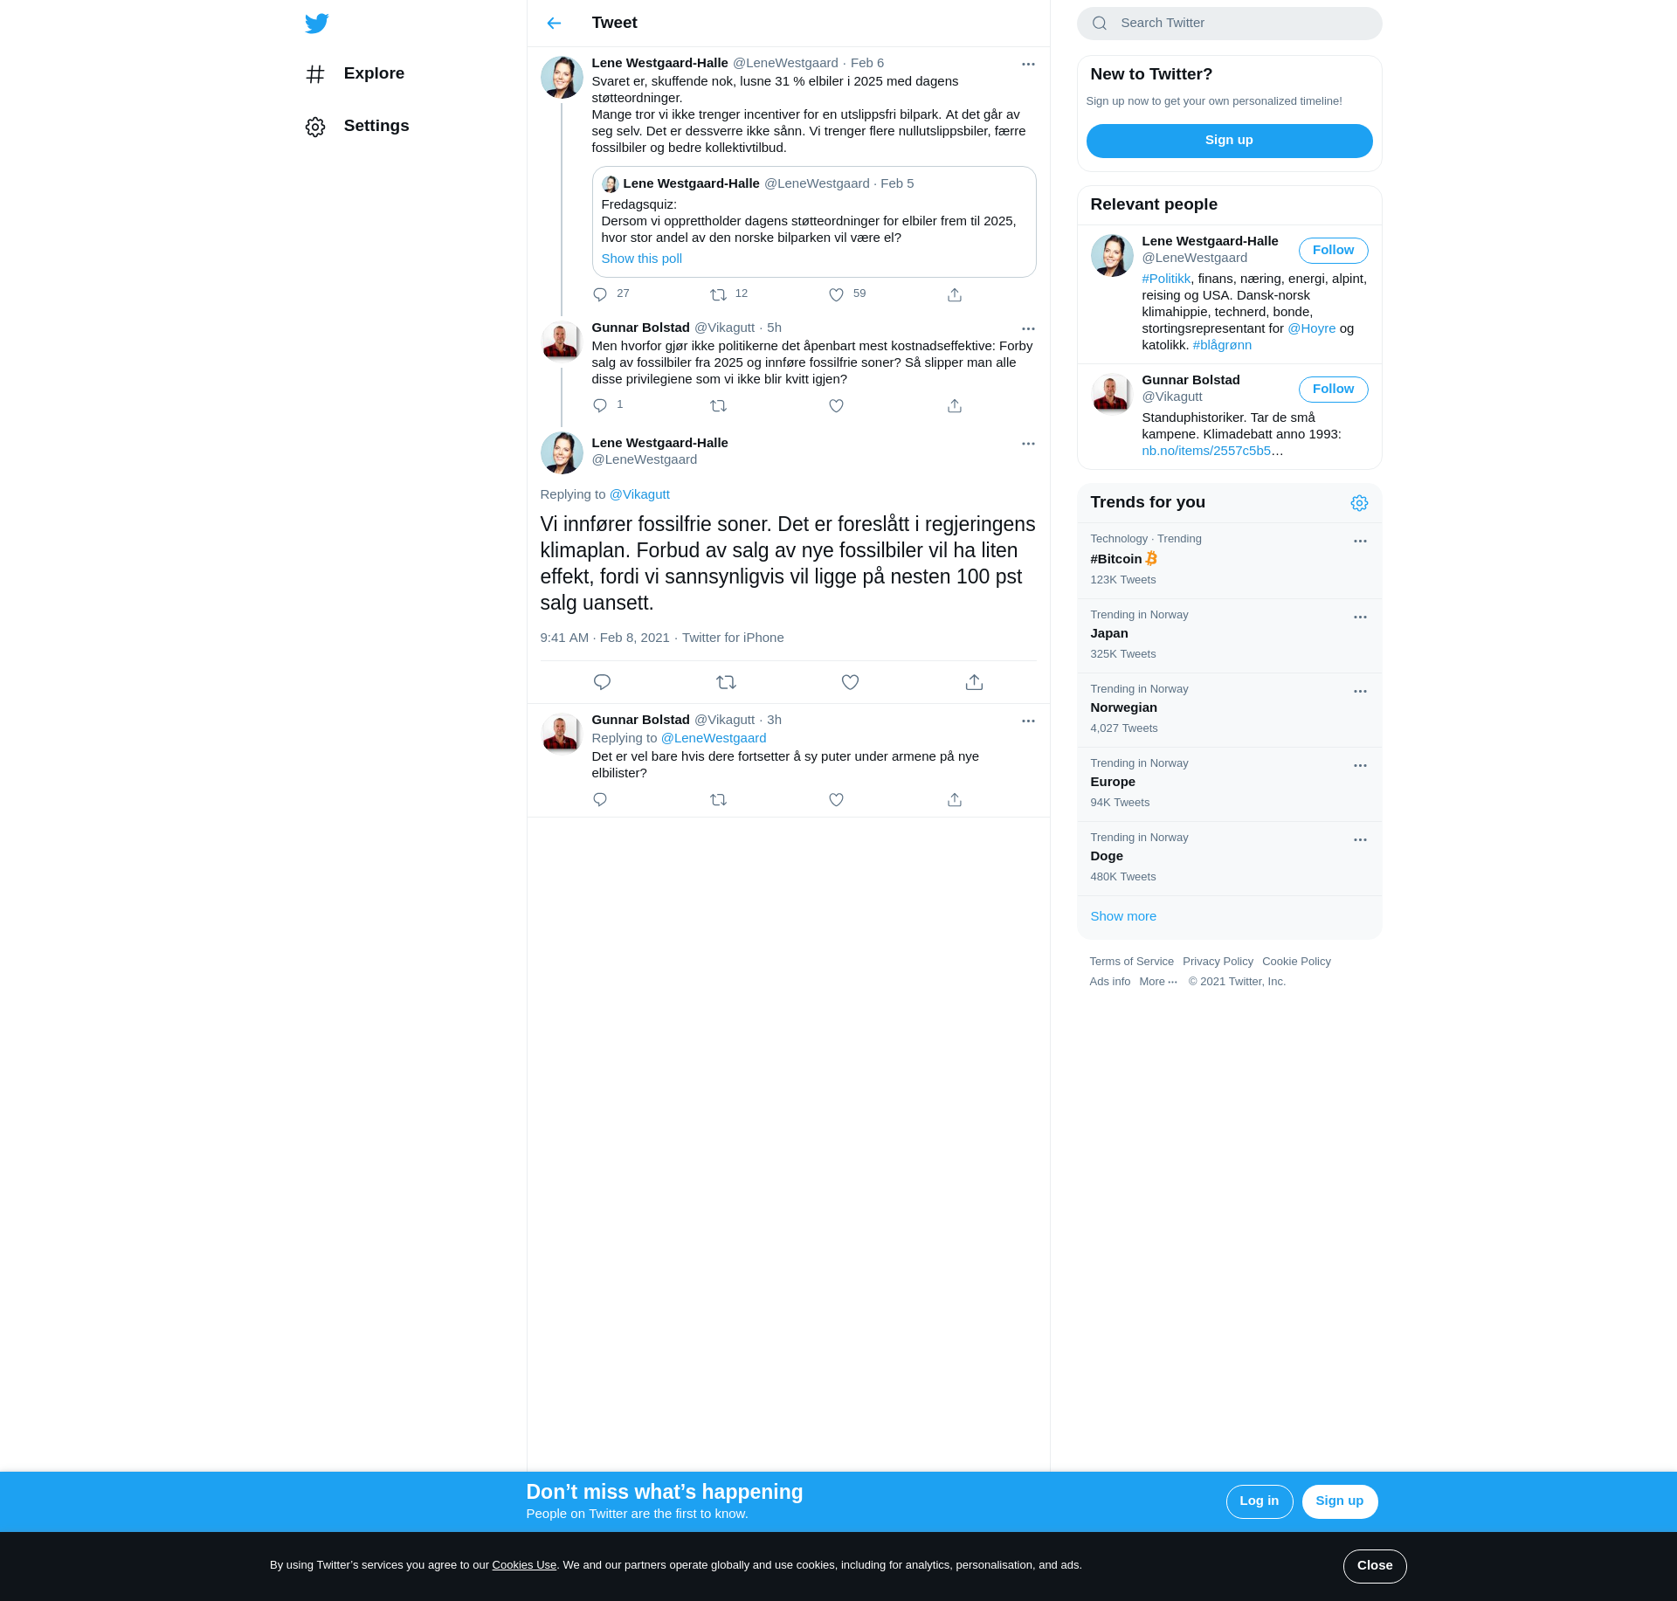Retweet the tweet with 12 retweets
The width and height of the screenshot is (1677, 1601).
718,294
